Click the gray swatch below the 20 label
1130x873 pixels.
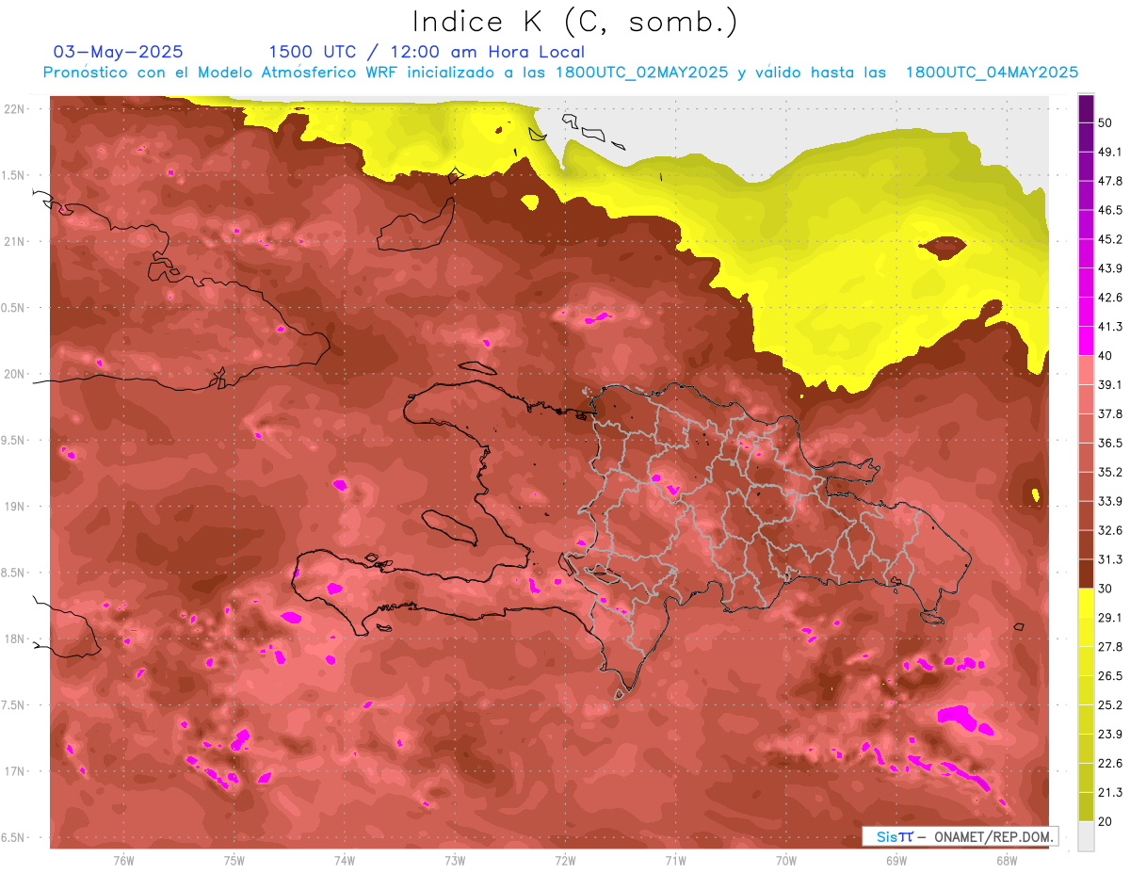click(1086, 836)
